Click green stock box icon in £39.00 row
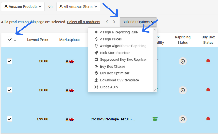The height and width of the screenshot is (134, 218). (155, 119)
